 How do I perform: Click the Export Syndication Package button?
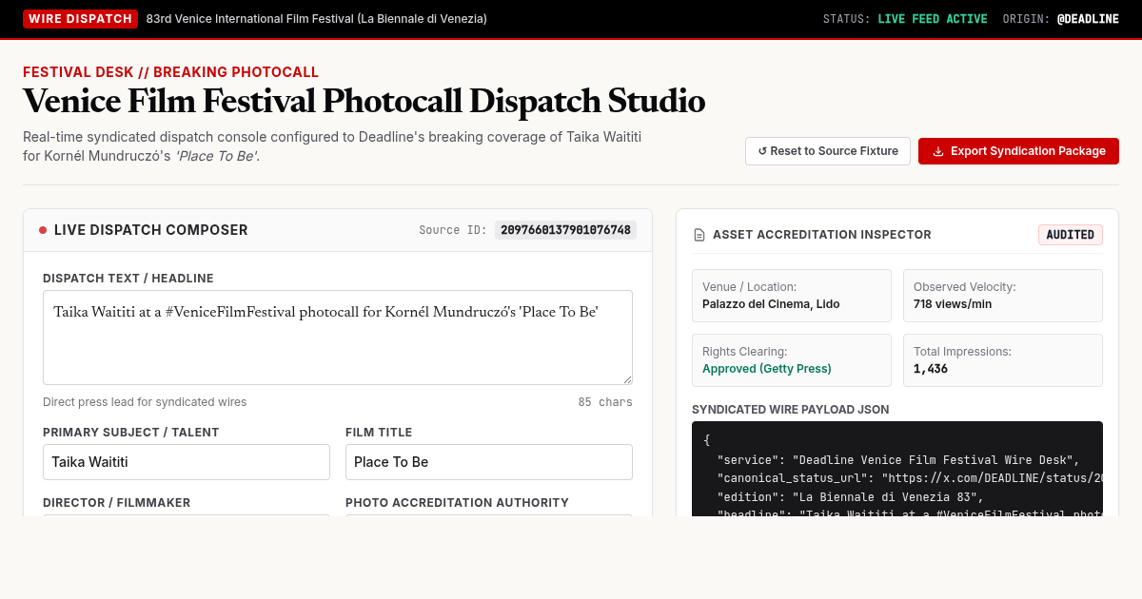point(1018,151)
